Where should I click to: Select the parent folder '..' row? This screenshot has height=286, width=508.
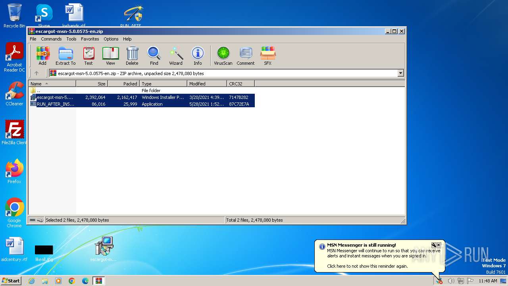coord(142,91)
